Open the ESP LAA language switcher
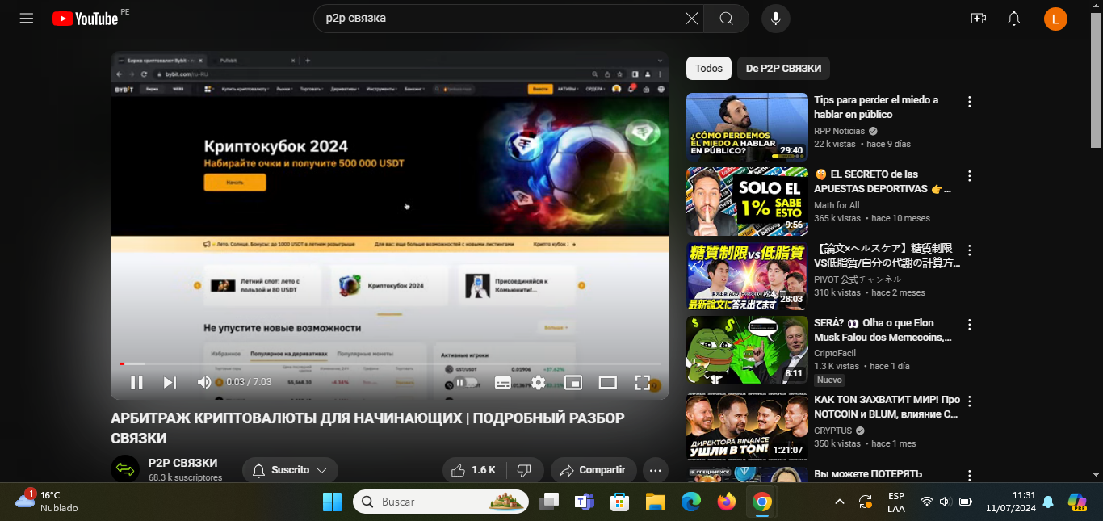 [896, 502]
